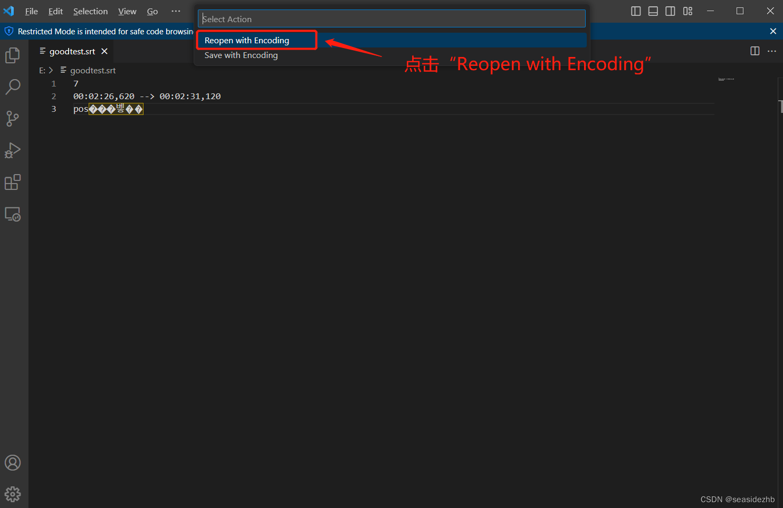The height and width of the screenshot is (508, 783).
Task: Open the Explorer view in activity bar
Action: pyautogui.click(x=13, y=55)
